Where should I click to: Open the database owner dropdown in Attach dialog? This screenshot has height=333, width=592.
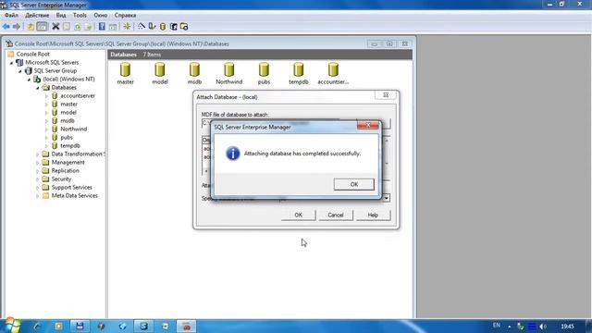pyautogui.click(x=386, y=198)
